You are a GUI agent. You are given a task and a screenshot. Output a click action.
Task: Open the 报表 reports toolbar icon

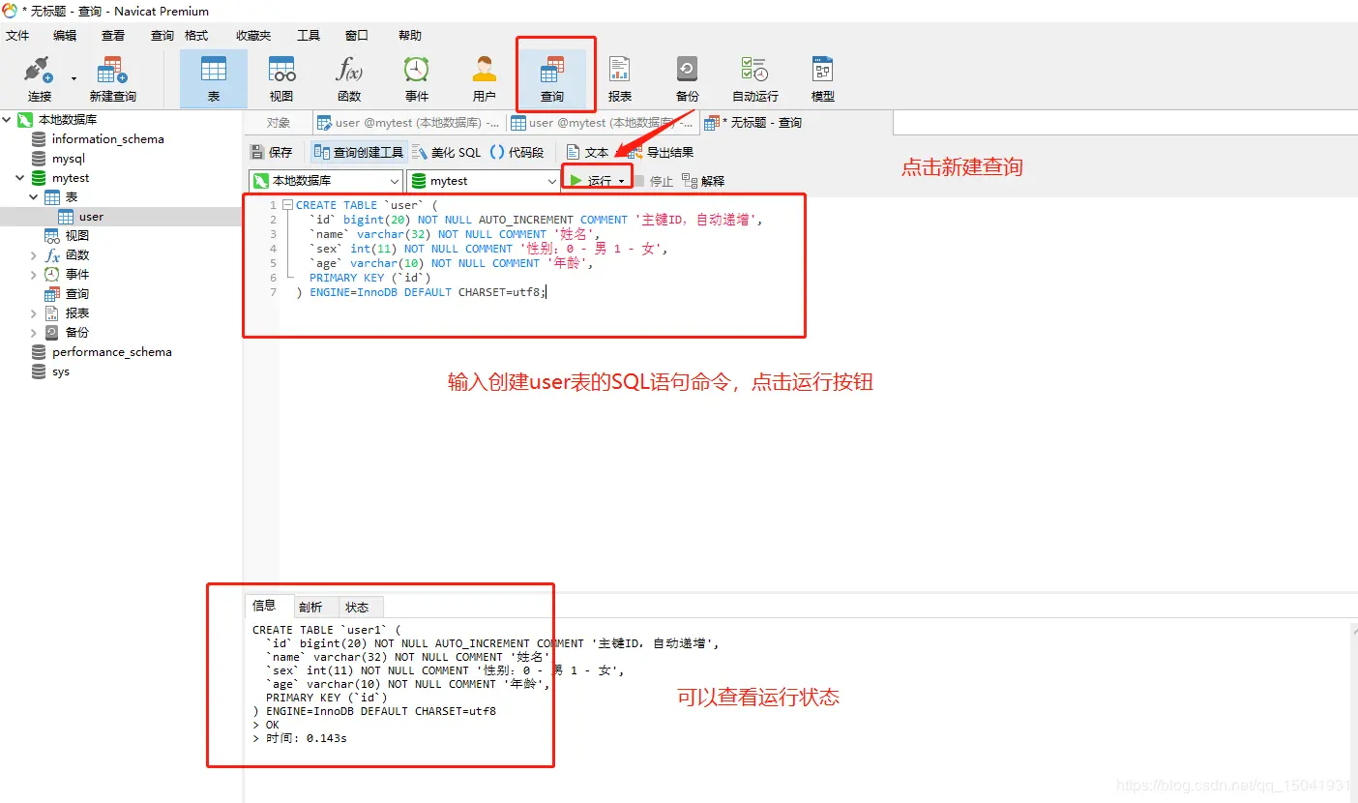coord(620,78)
